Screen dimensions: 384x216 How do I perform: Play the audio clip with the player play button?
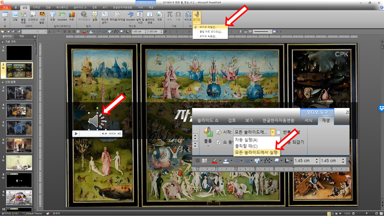76,133
